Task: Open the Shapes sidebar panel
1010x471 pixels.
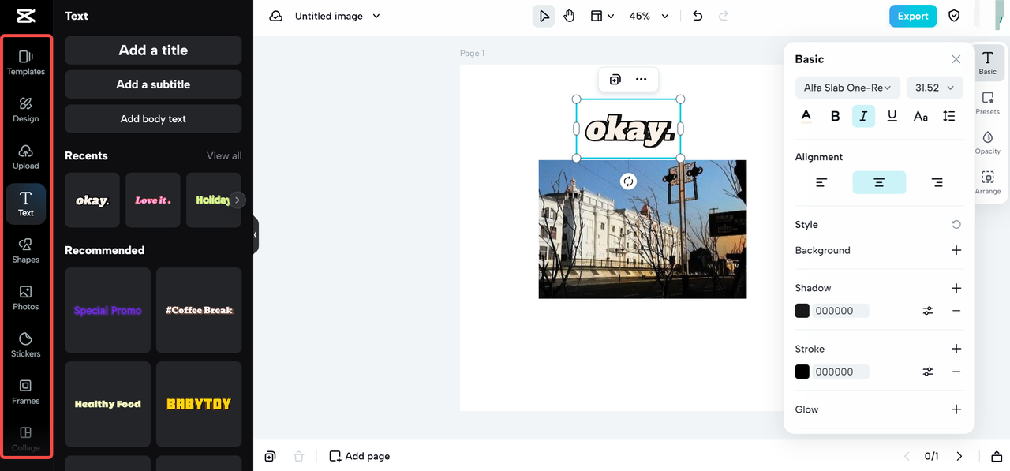Action: tap(25, 251)
